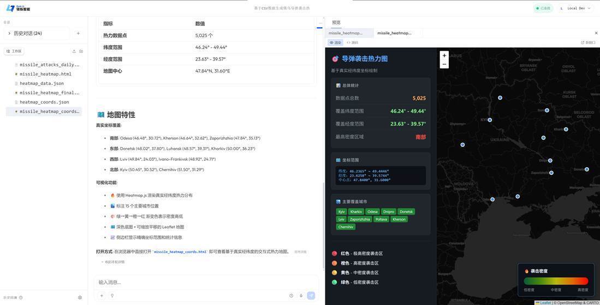Click the target icon beside 导弹袭击热力图 title
Viewport: 600px width, 305px height.
click(x=335, y=59)
